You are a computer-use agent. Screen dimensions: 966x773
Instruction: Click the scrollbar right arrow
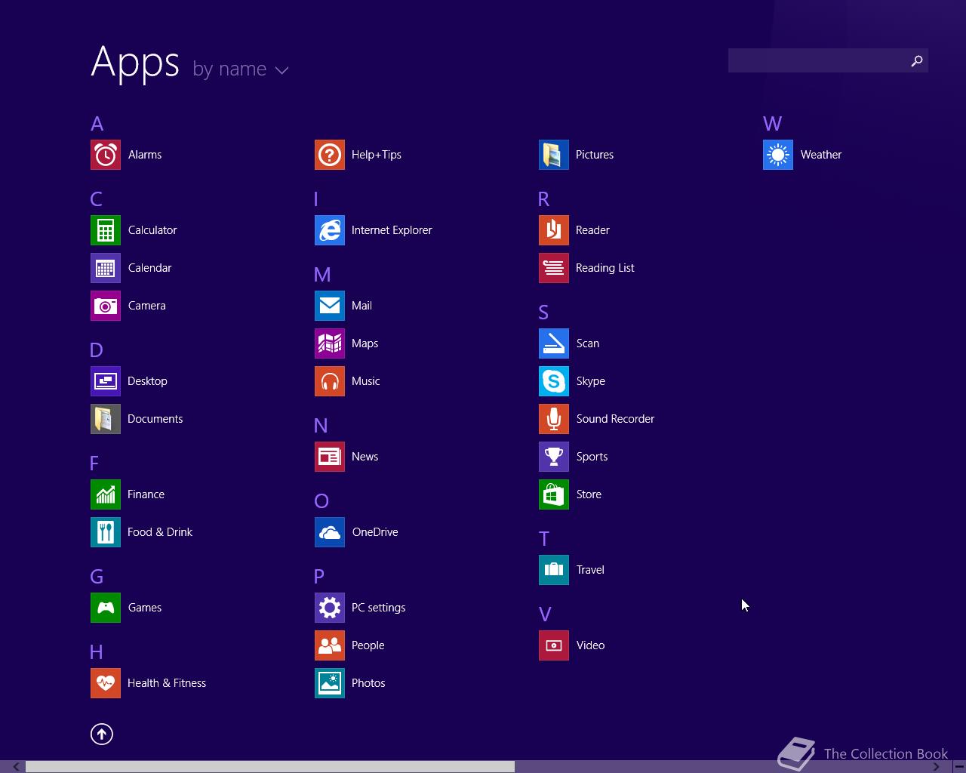[937, 767]
